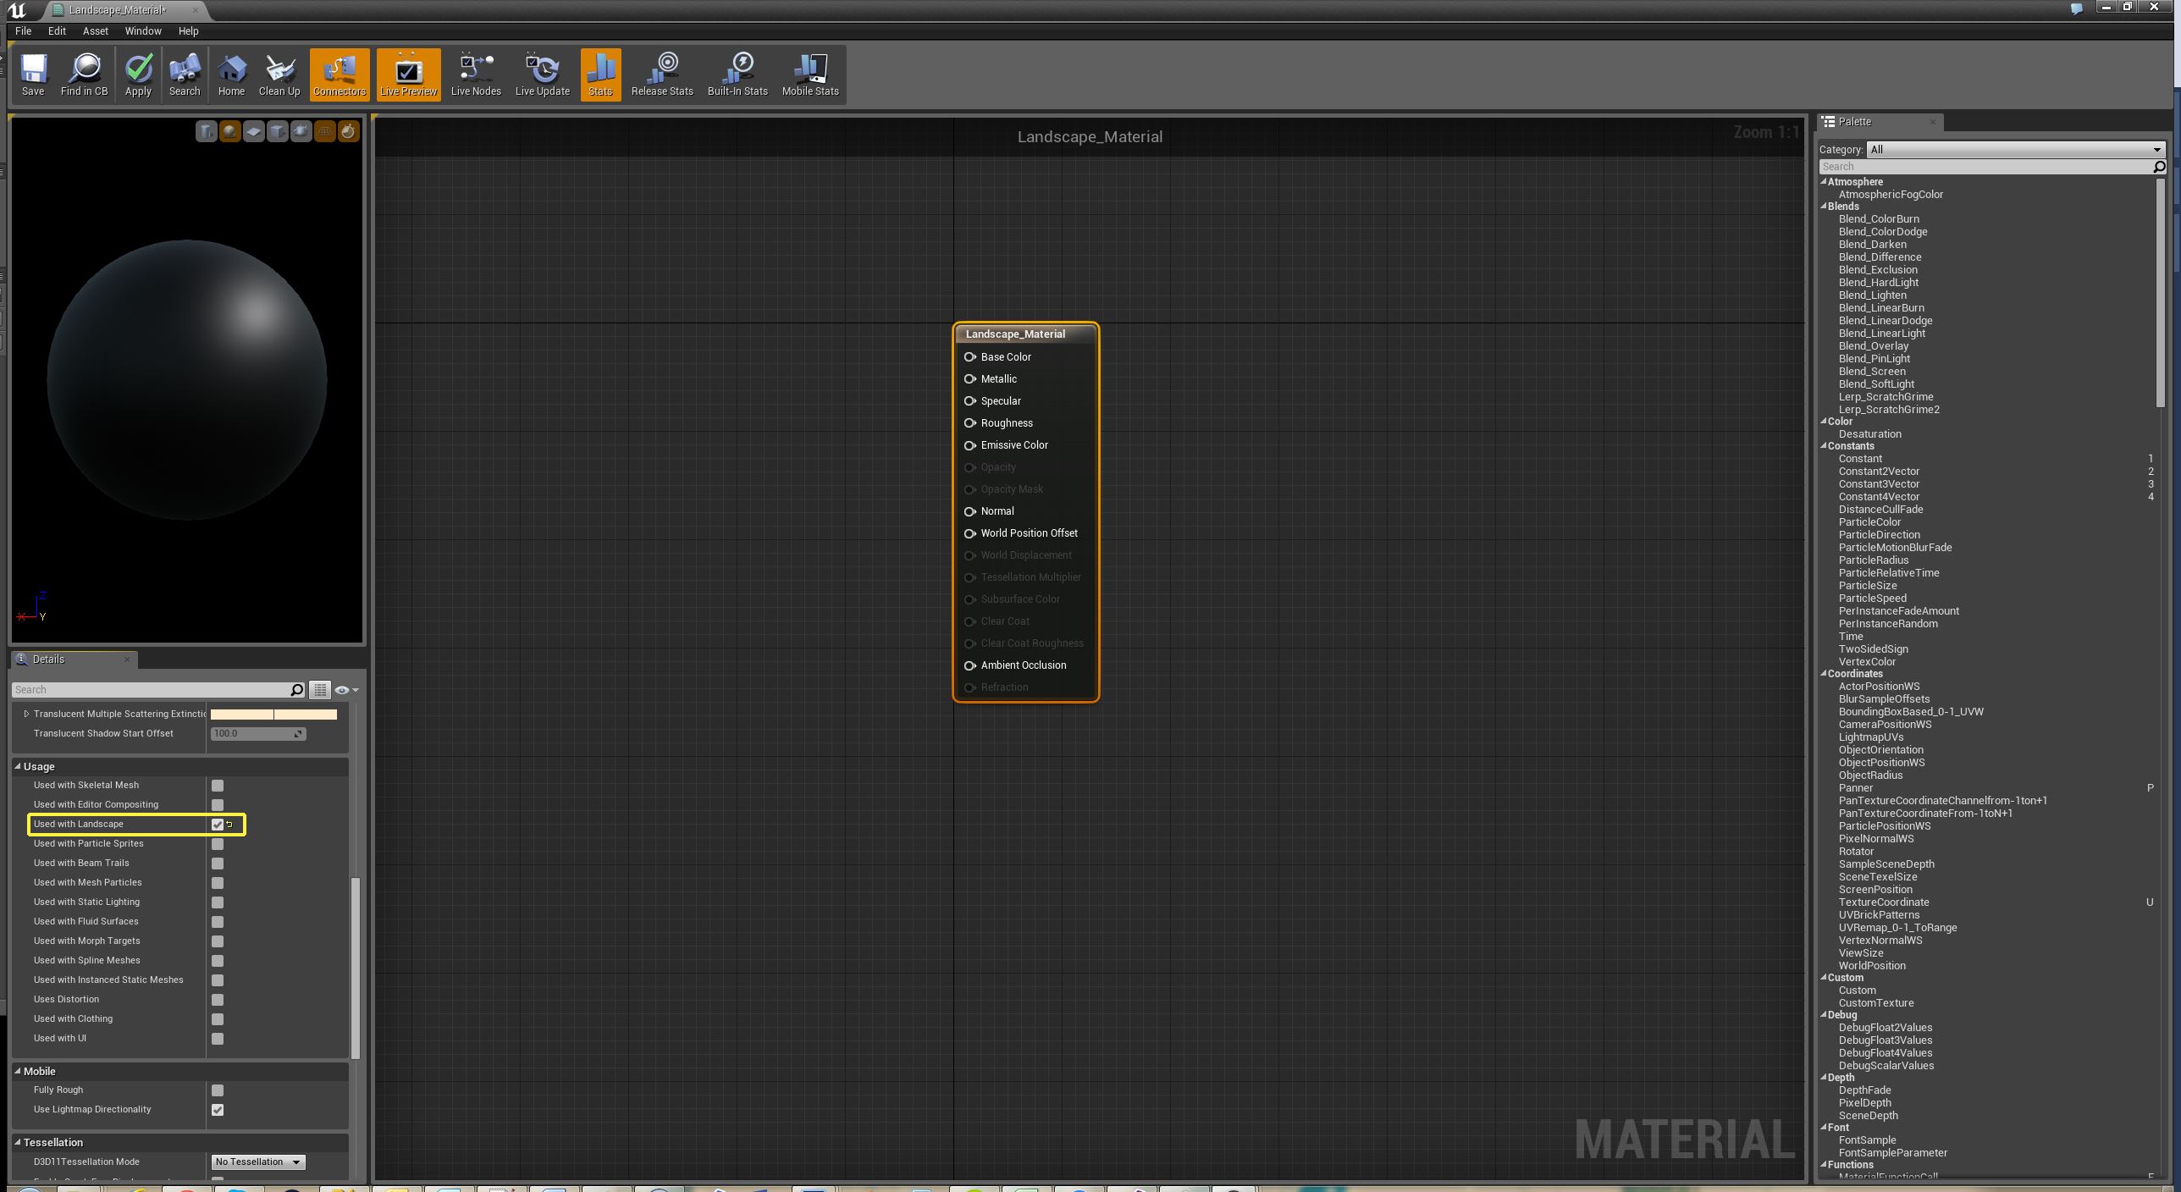
Task: Click the Save toolbar icon
Action: pyautogui.click(x=33, y=74)
